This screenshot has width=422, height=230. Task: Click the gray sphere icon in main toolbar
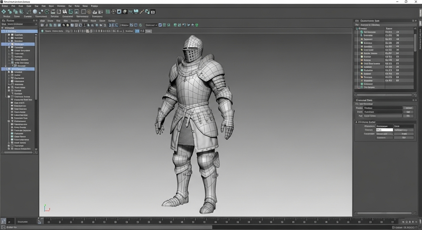tap(35, 12)
